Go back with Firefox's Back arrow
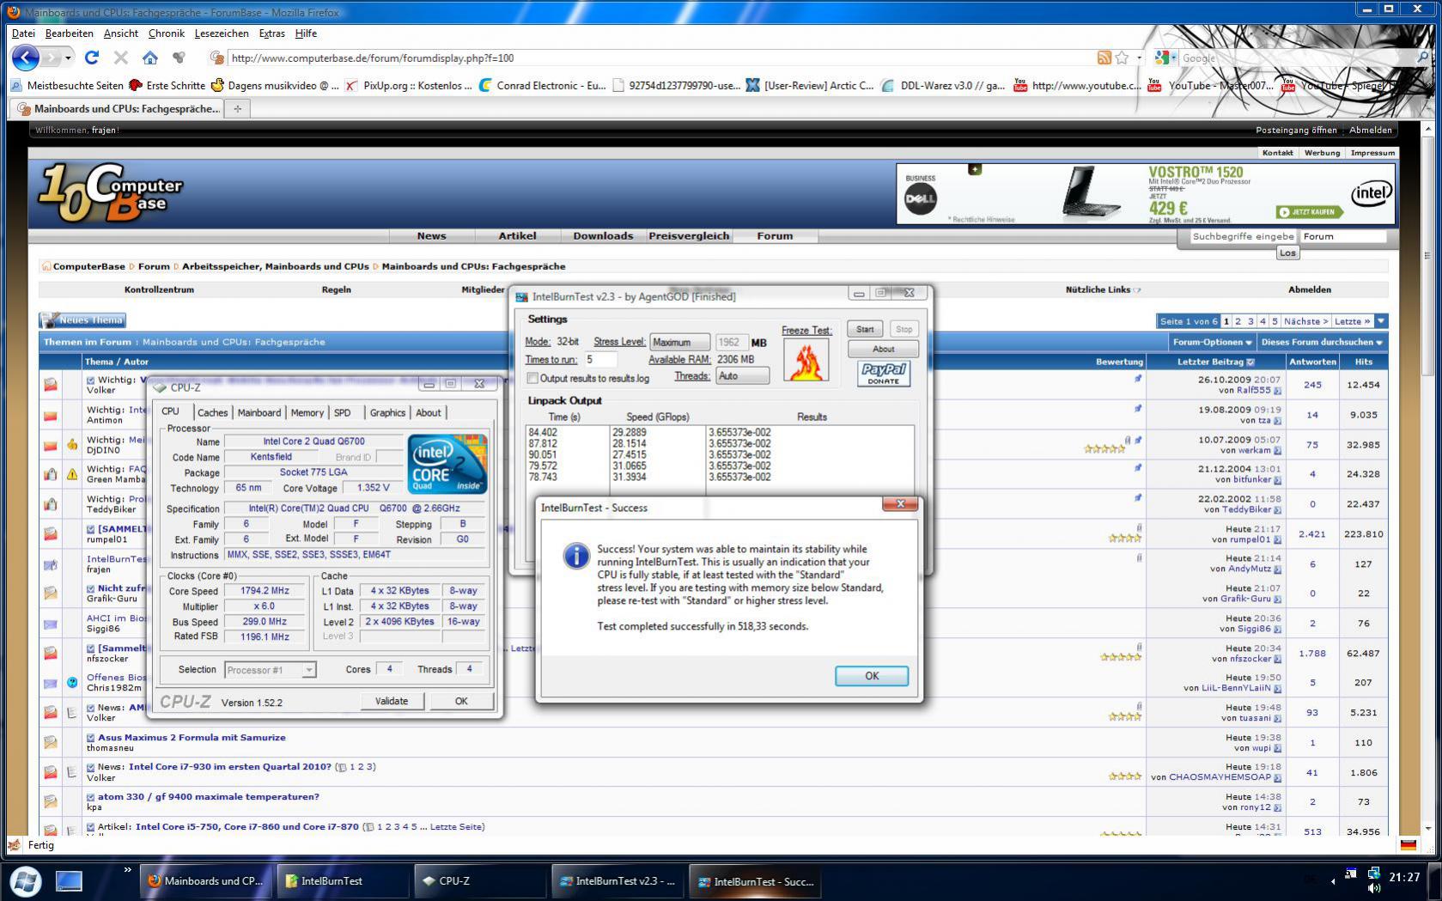1442x901 pixels. click(26, 58)
